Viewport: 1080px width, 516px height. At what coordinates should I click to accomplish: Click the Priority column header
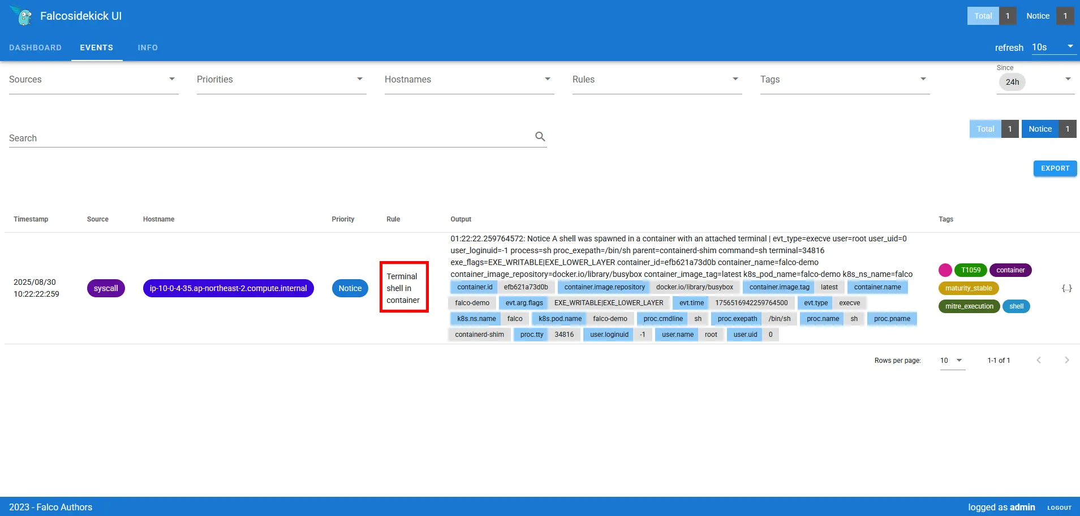pyautogui.click(x=343, y=219)
